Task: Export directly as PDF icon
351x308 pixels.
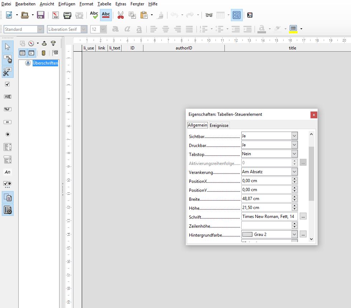Action: tap(55, 15)
